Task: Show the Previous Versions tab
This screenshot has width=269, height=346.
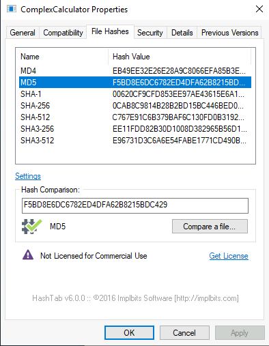Action: pos(229,33)
